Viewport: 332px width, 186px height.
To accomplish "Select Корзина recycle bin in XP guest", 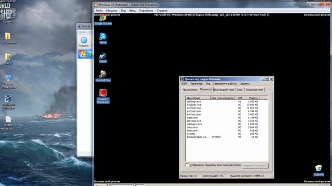I will pos(319,170).
